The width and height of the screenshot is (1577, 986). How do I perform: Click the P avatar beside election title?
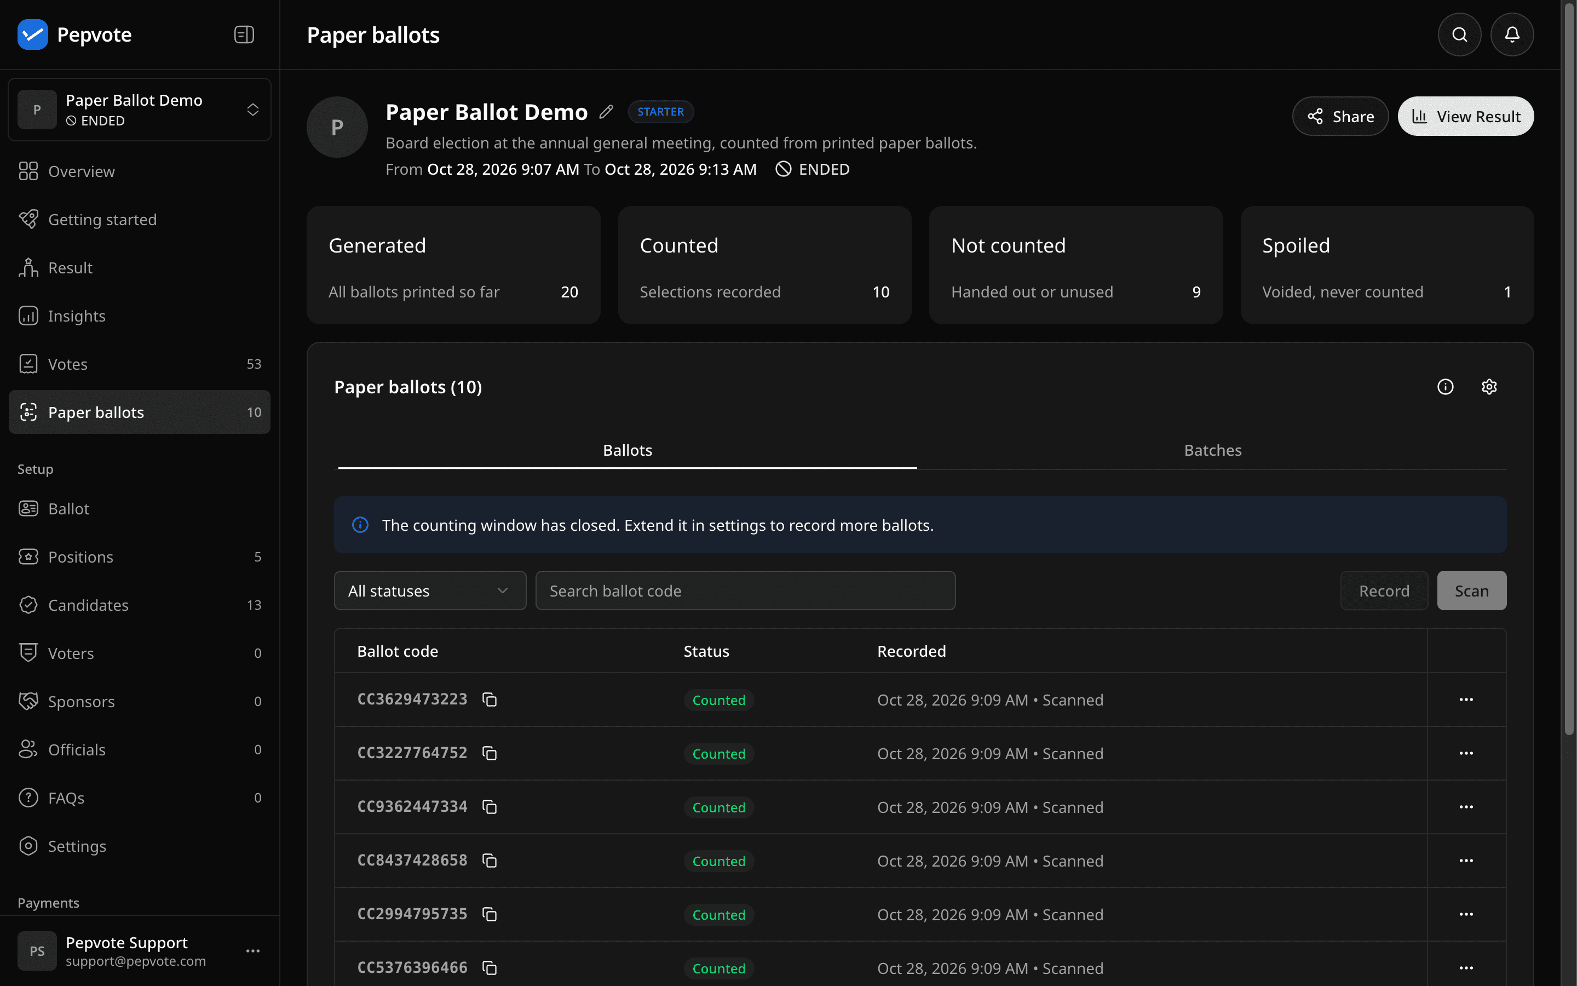(337, 127)
